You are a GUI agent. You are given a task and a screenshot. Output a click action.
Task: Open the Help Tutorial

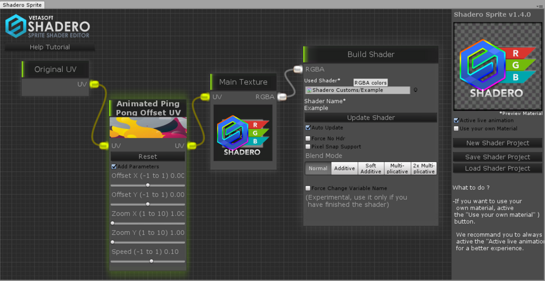click(49, 47)
